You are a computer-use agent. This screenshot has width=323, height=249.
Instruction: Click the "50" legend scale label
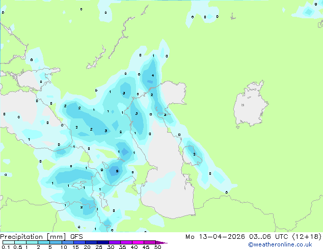(x=157, y=247)
